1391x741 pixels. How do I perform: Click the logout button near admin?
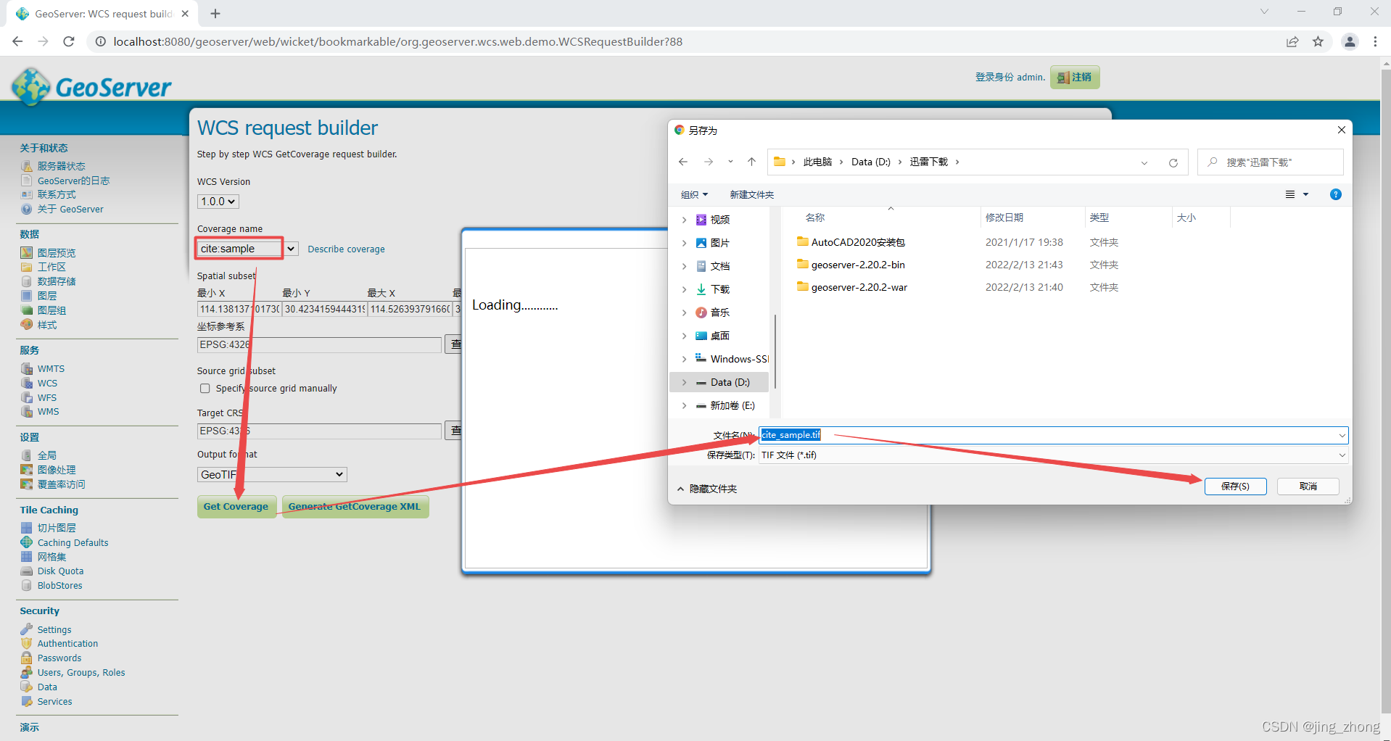click(x=1075, y=77)
